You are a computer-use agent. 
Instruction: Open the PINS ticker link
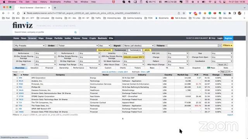point(21,84)
